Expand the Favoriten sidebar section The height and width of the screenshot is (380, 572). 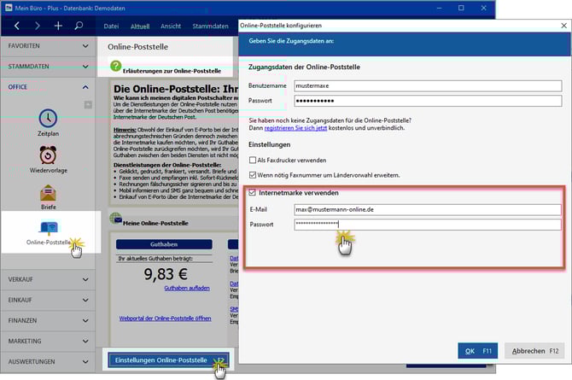point(48,46)
